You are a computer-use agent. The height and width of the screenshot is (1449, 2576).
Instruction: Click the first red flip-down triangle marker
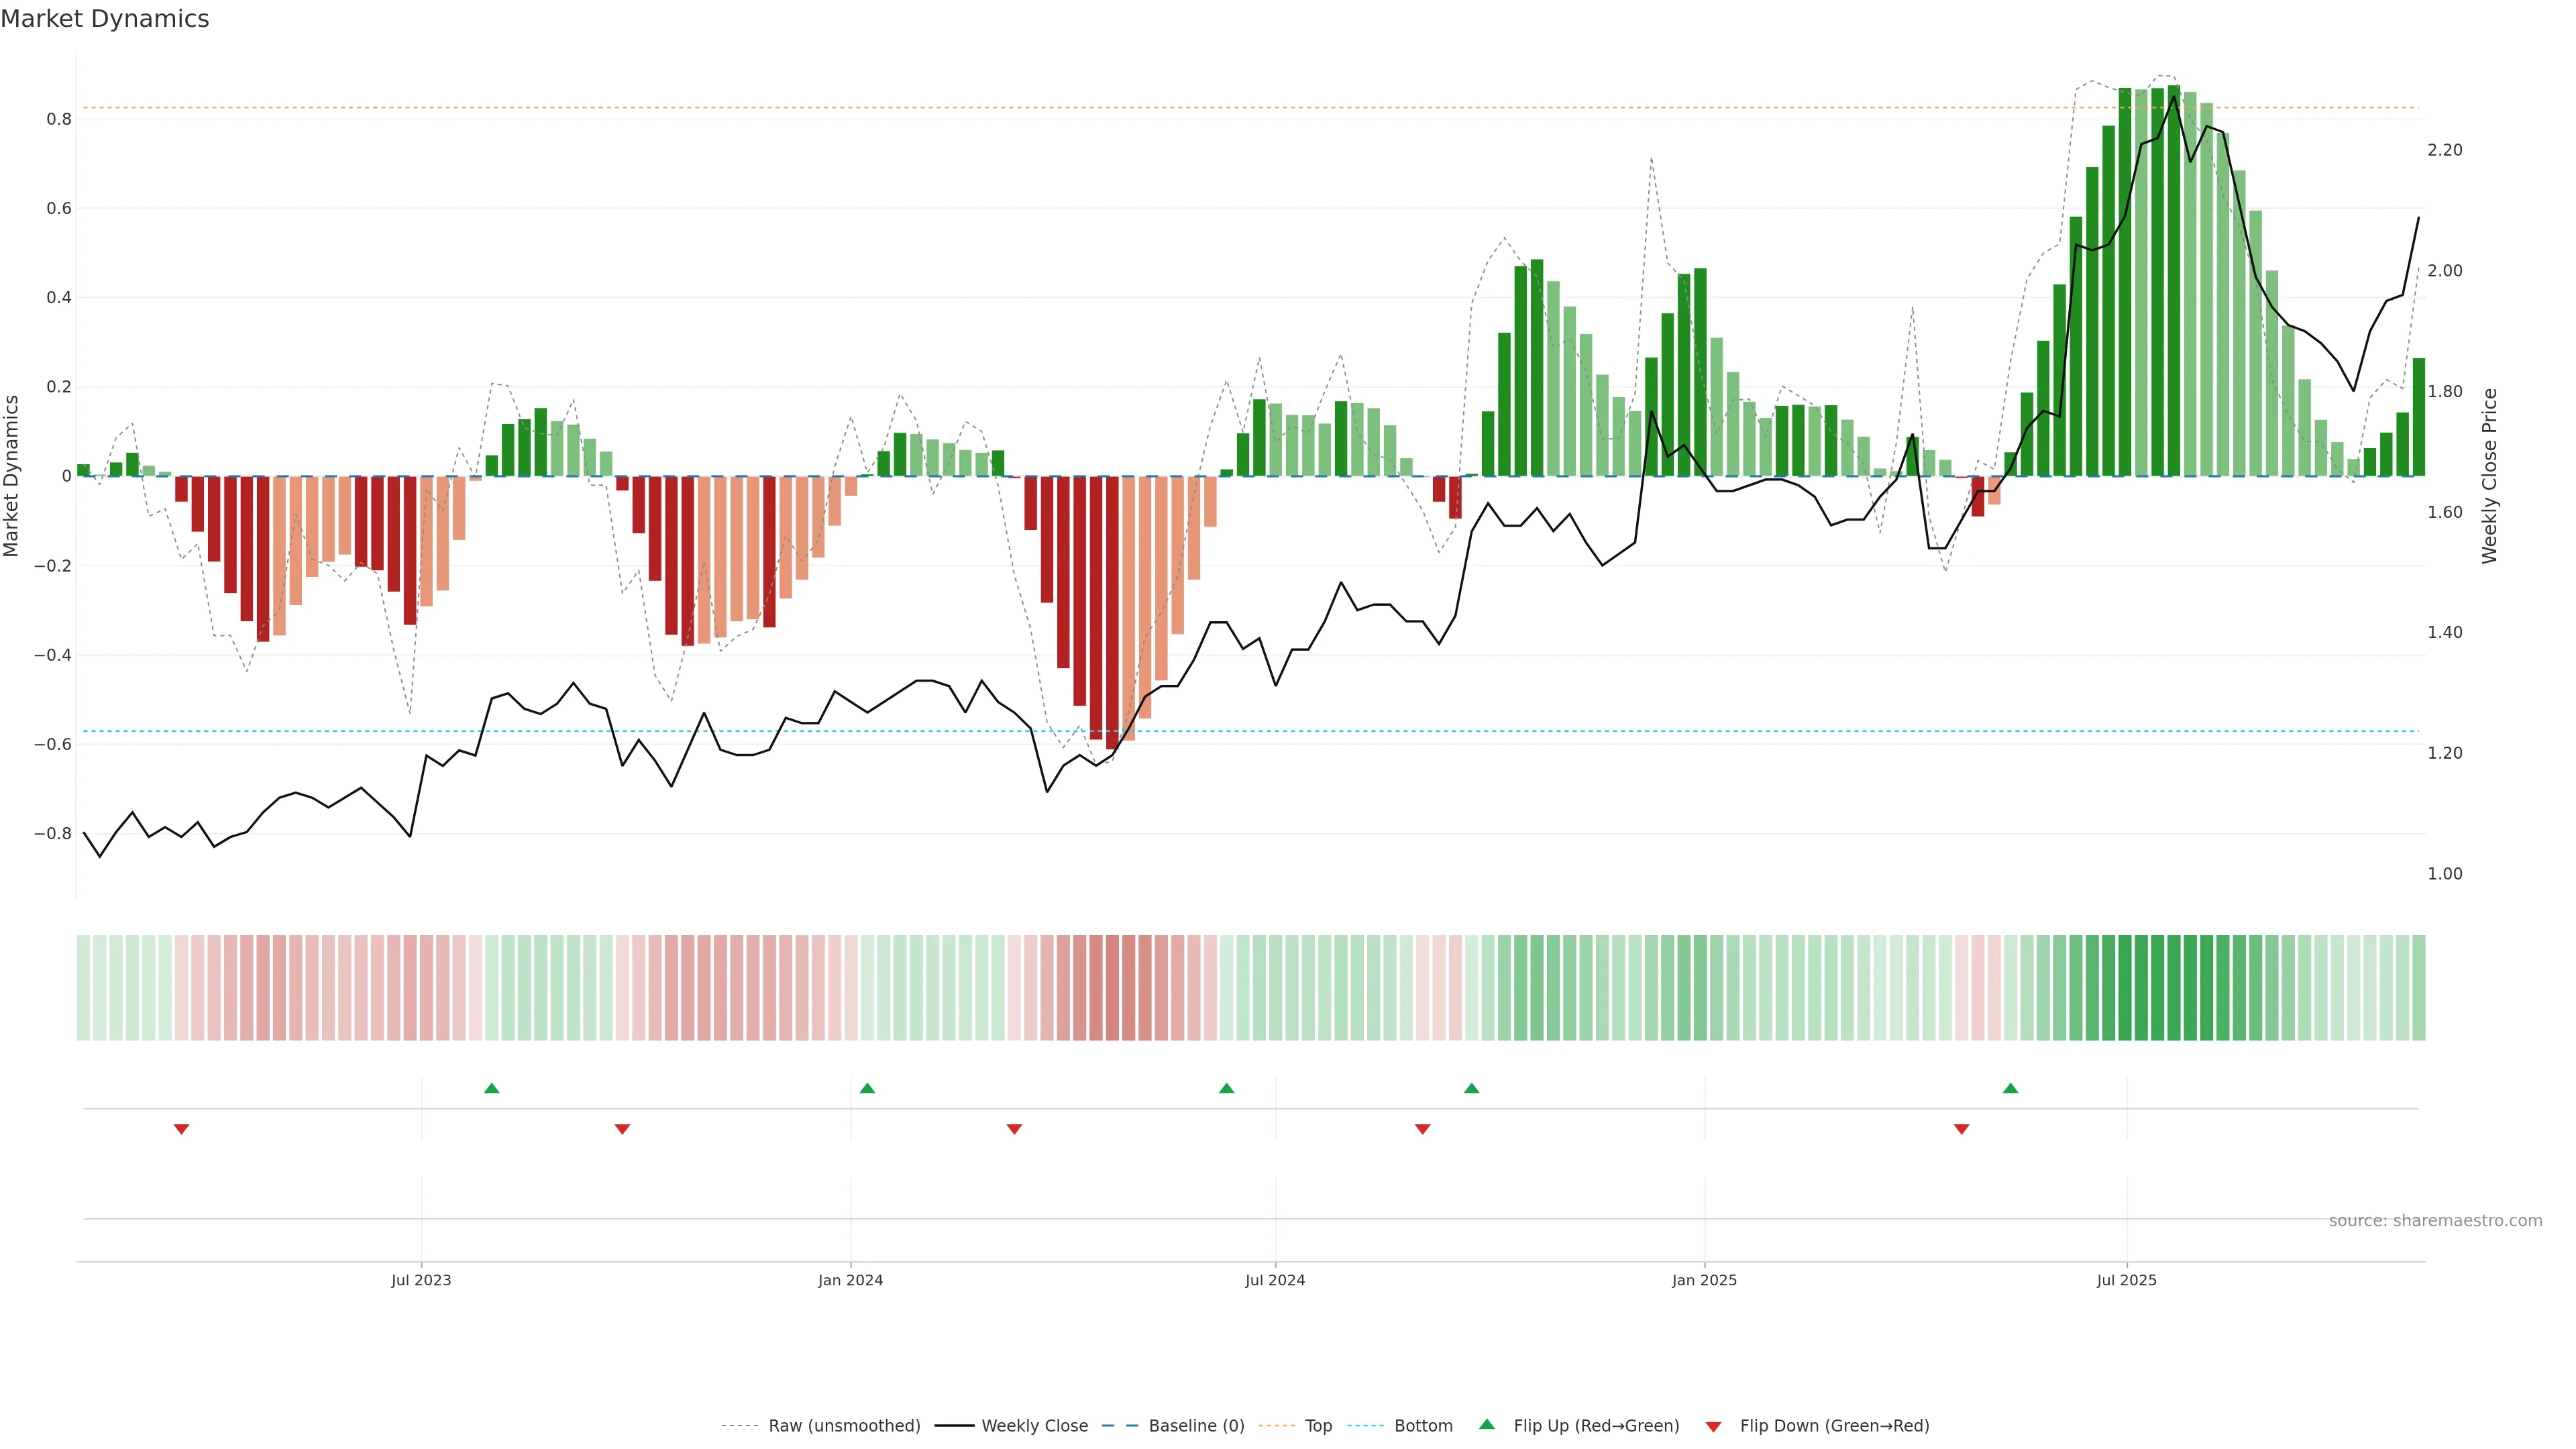click(x=181, y=1129)
